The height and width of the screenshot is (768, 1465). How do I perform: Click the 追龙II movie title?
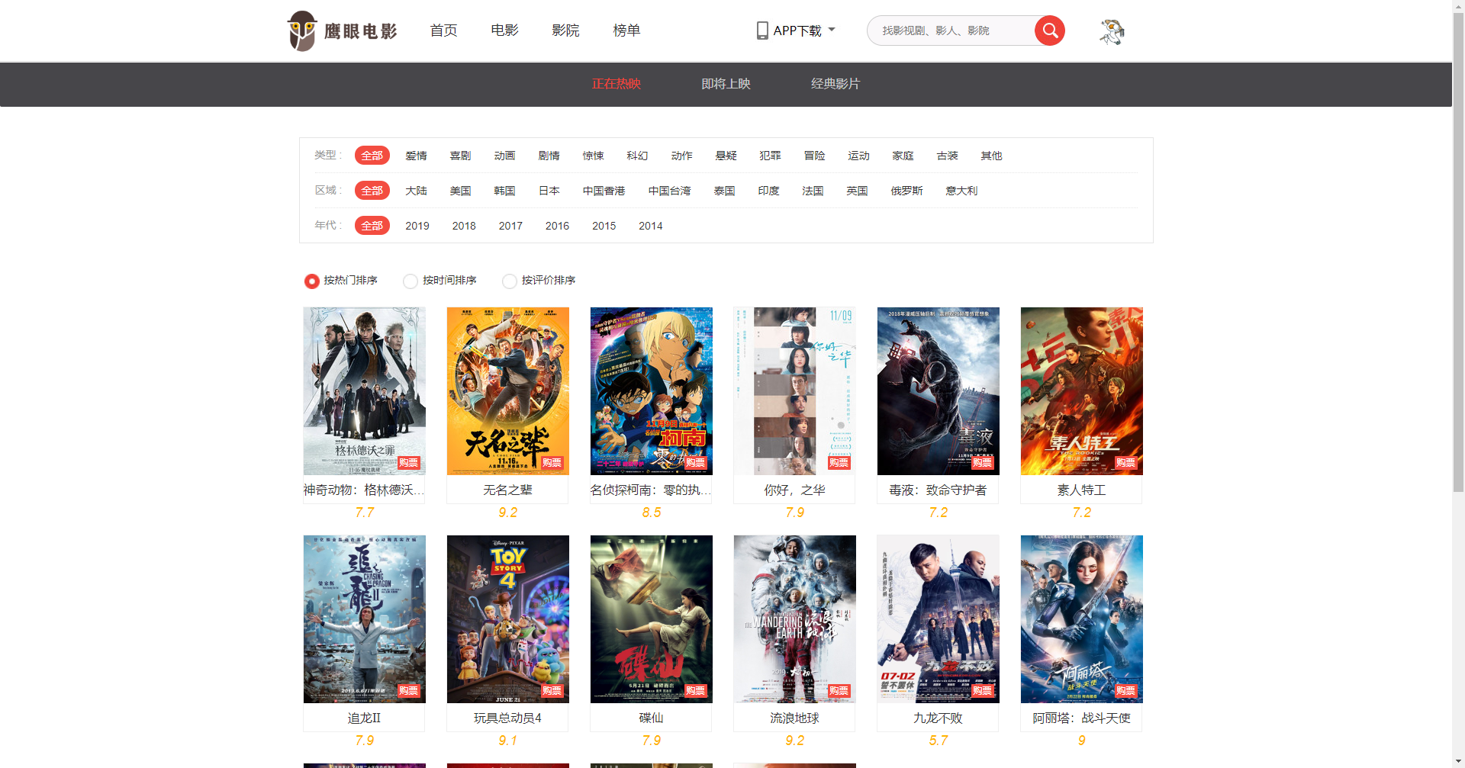364,718
